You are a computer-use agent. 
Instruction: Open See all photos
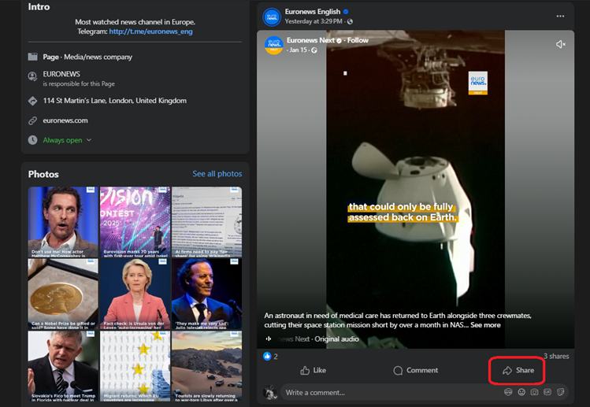[x=217, y=174]
